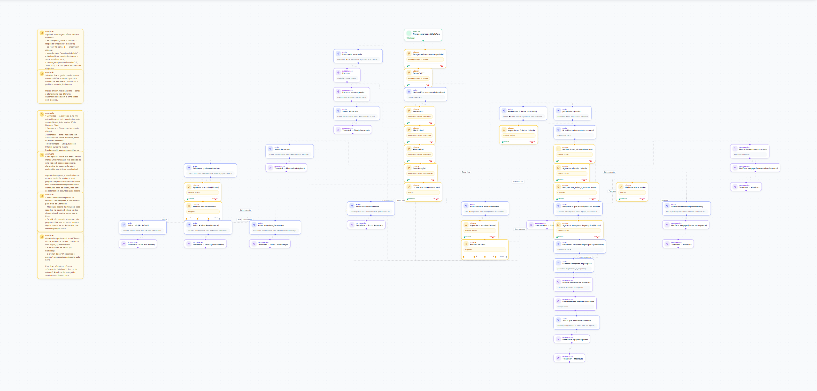Select the Notificar a equipe (valores/visita/humano) node
This screenshot has width=817, height=391.
[x=755, y=168]
